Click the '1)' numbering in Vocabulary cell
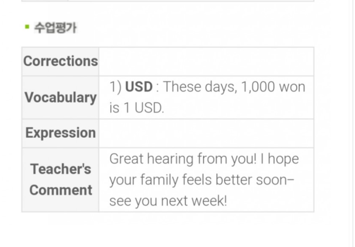 pyautogui.click(x=115, y=87)
